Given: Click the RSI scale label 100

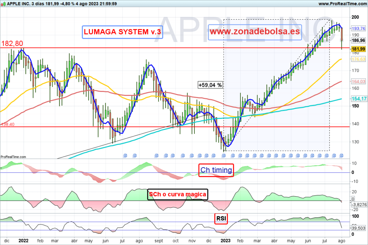Looking at the screenshot, I should [355, 216].
